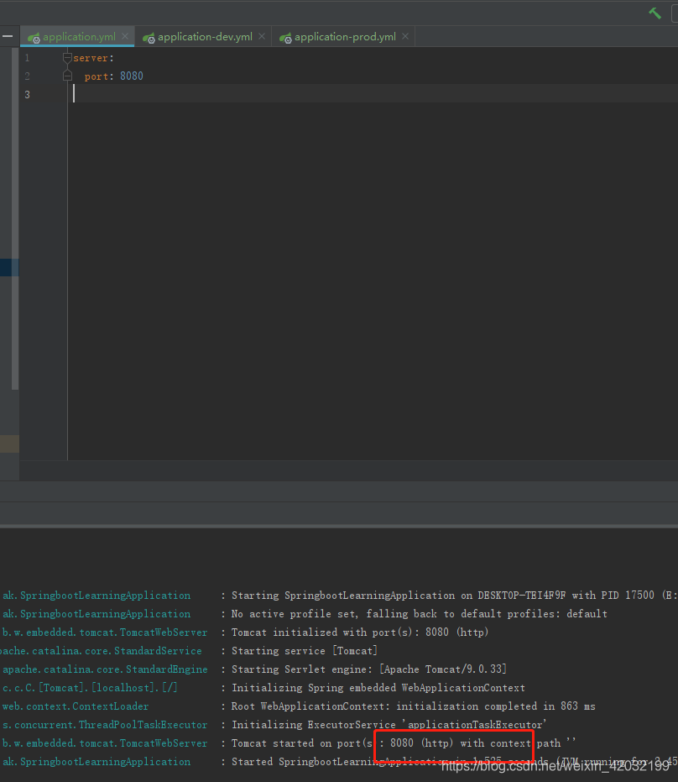
Task: Click the 'Tomcat initialized with port(s)' log line
Action: click(x=360, y=632)
